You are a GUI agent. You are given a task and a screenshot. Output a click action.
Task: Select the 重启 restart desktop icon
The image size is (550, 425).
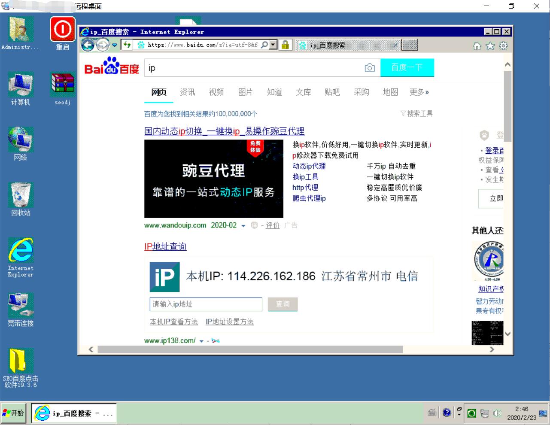[63, 33]
